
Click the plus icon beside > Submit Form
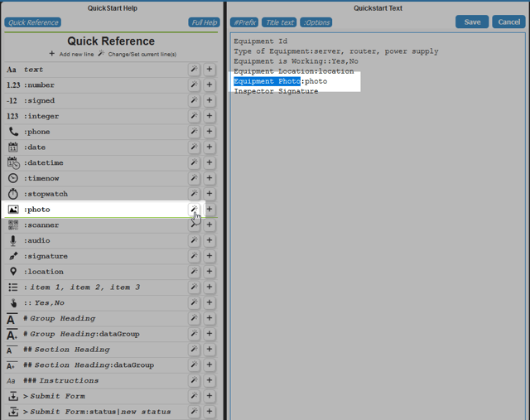(x=210, y=396)
